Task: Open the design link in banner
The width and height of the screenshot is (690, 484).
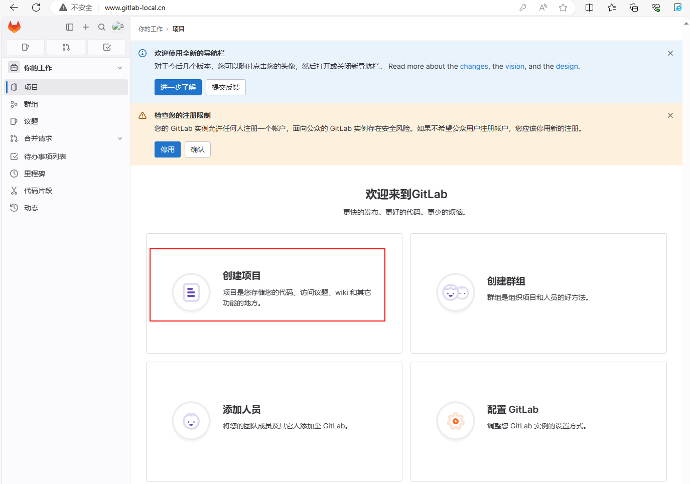Action: click(567, 66)
